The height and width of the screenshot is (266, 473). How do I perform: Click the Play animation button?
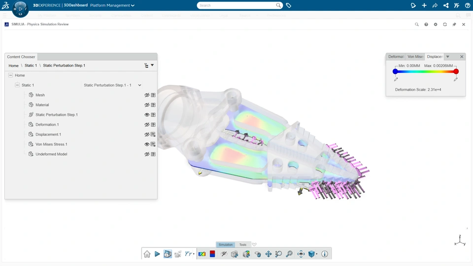coord(157,254)
